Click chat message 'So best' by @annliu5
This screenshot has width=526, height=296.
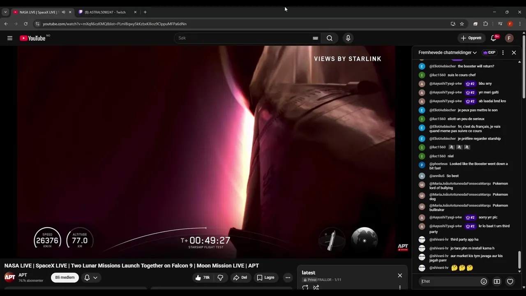coord(452,176)
